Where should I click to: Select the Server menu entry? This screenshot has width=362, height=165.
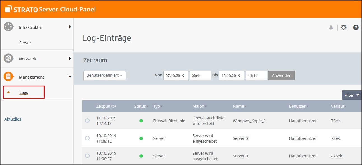[x=25, y=43]
